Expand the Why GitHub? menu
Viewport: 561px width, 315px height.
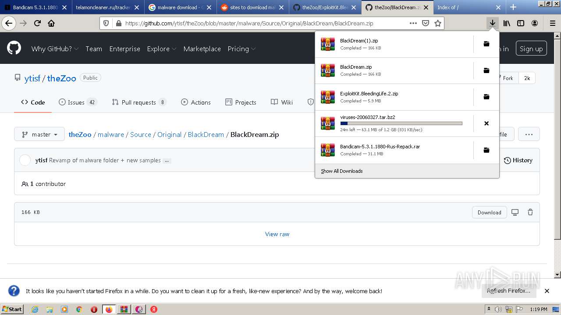point(55,49)
